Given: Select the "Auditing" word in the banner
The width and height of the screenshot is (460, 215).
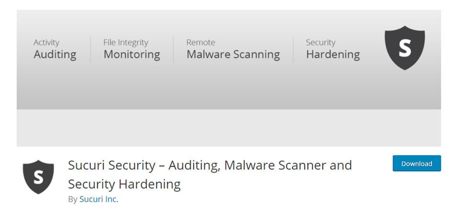Looking at the screenshot, I should point(55,54).
